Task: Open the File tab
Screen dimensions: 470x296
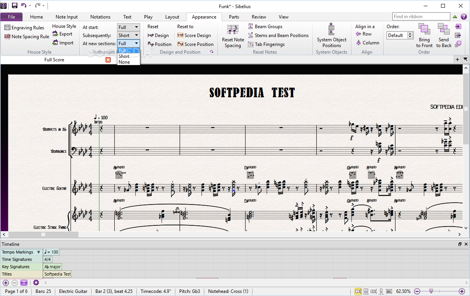Action: [12, 17]
